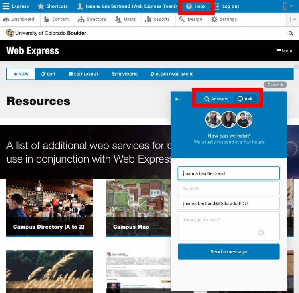
Task: Go back using the help widget arrow
Action: tap(177, 99)
